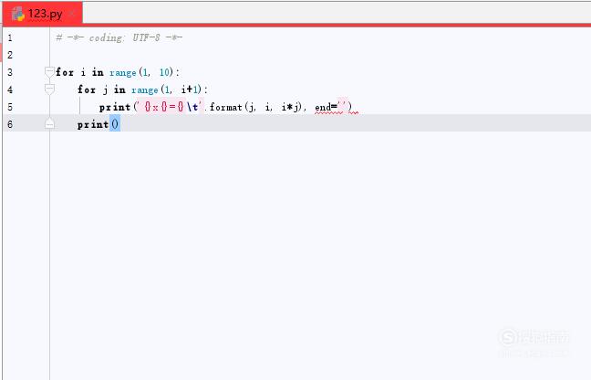Collapse the outer for loop fold marker on line 3
The width and height of the screenshot is (591, 380).
(49, 71)
